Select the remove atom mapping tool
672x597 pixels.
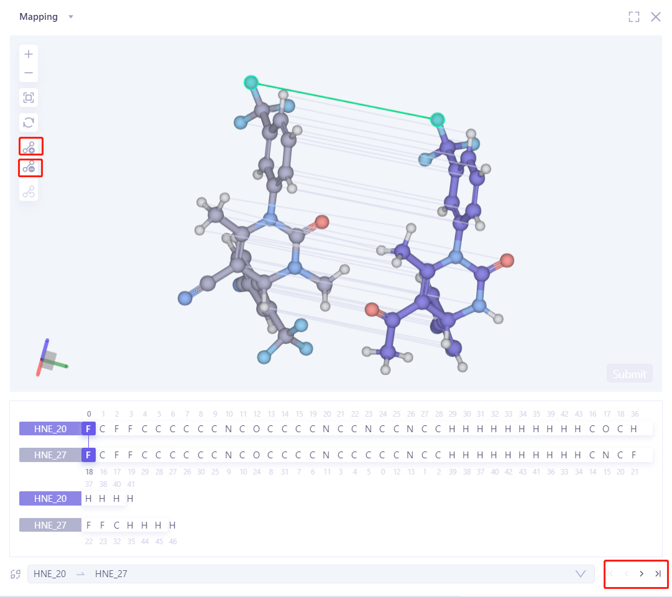point(29,167)
